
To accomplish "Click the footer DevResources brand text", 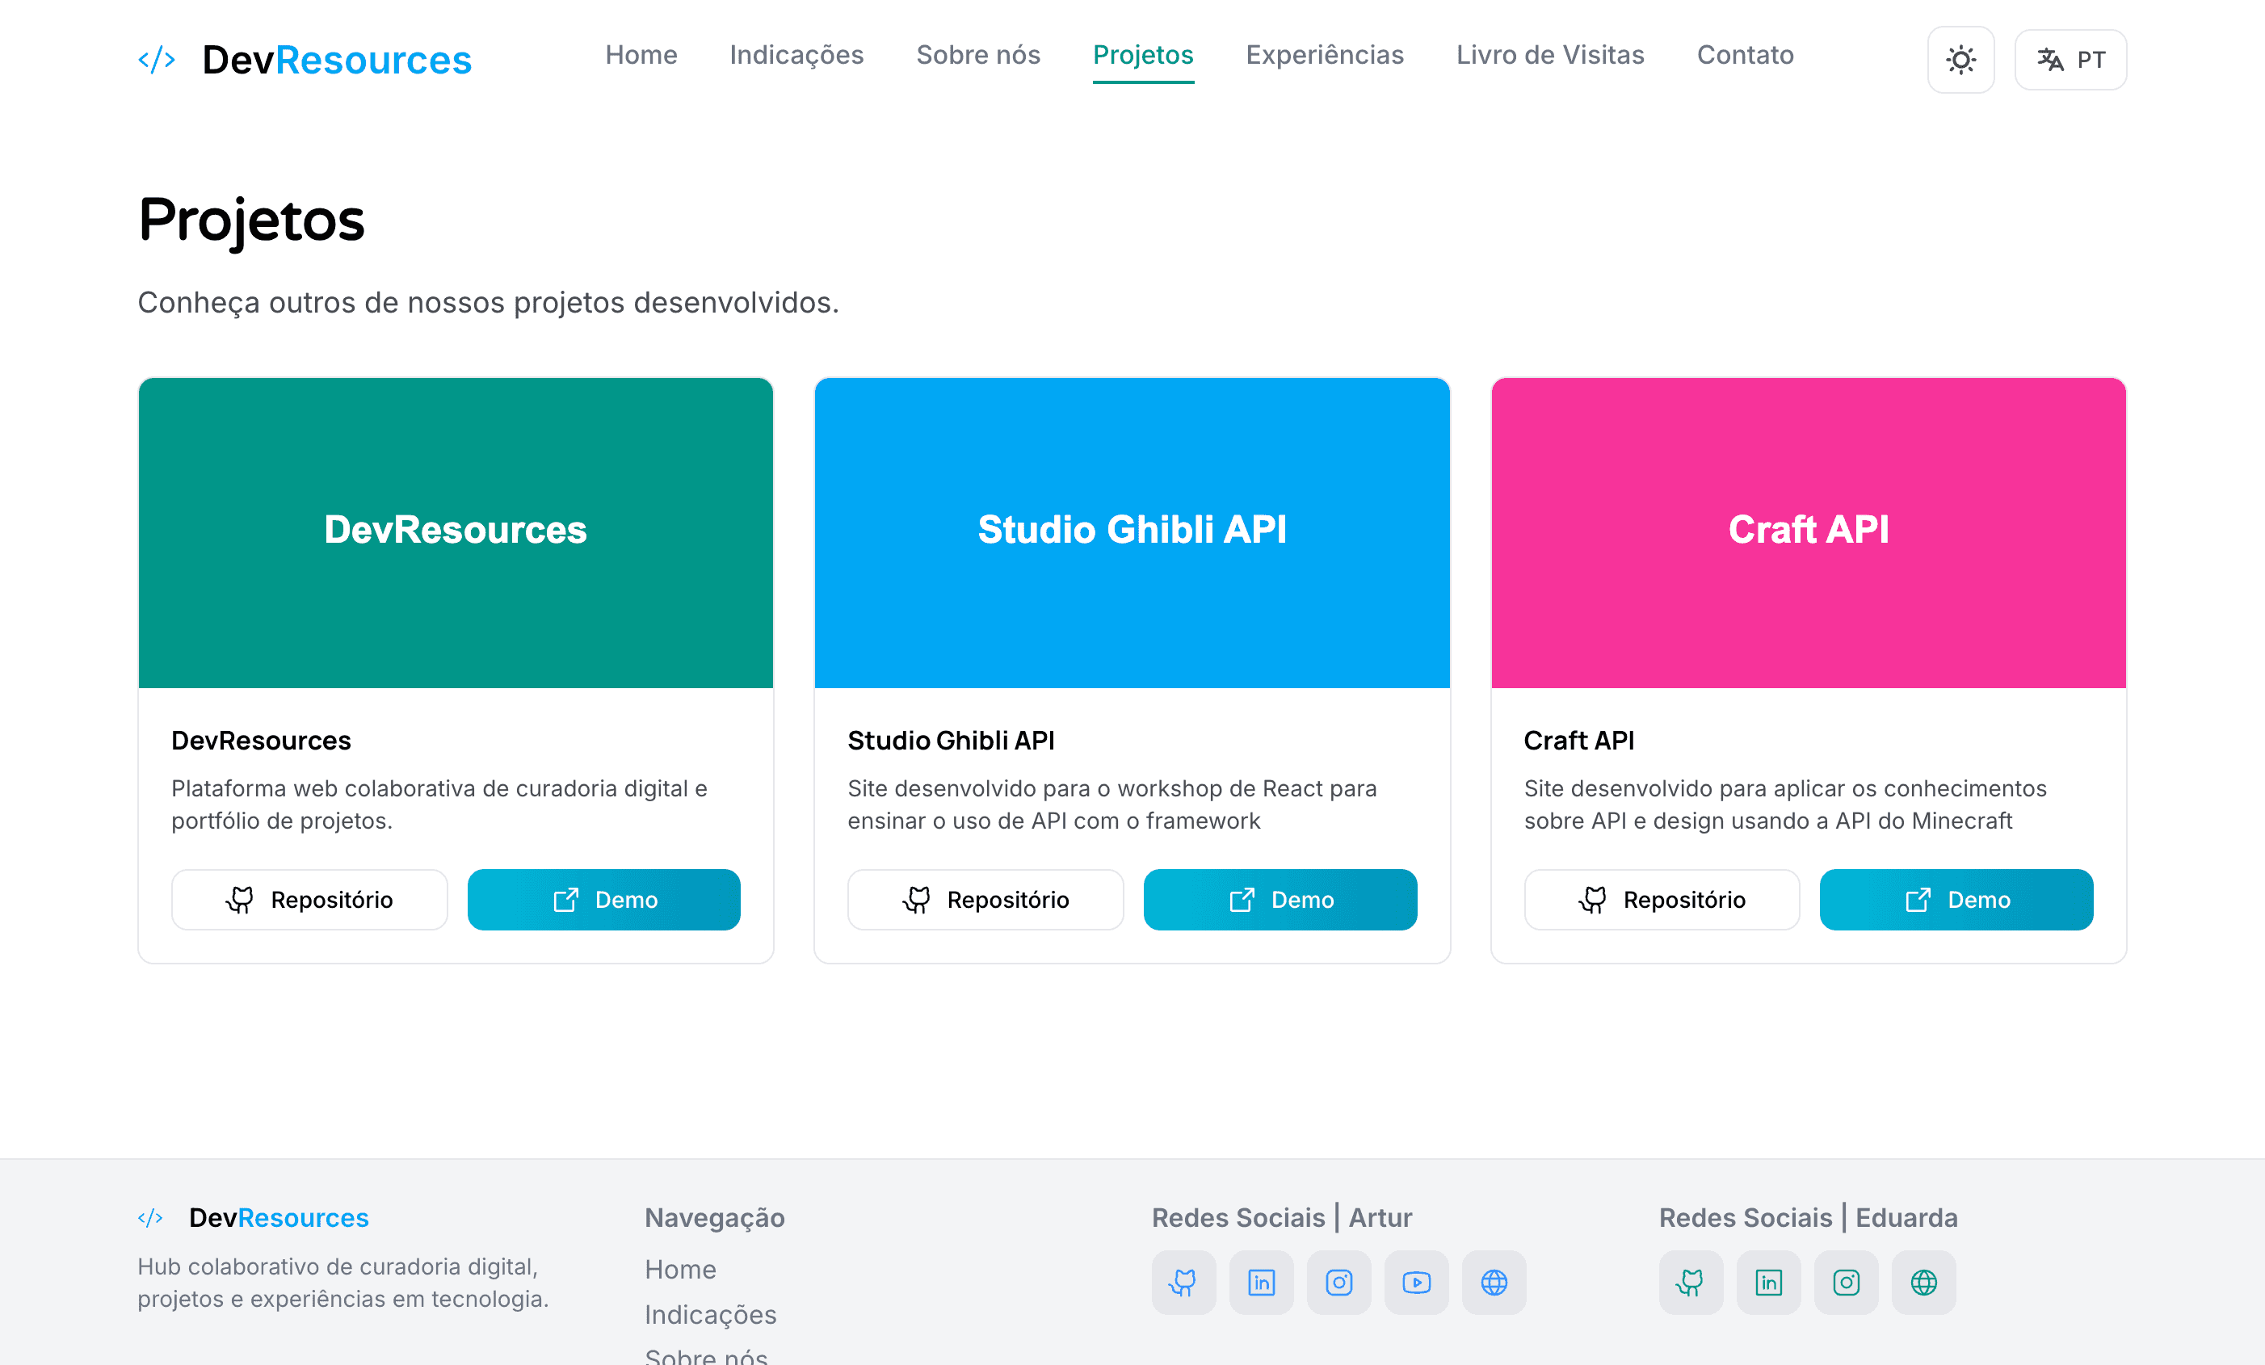I will click(x=279, y=1218).
